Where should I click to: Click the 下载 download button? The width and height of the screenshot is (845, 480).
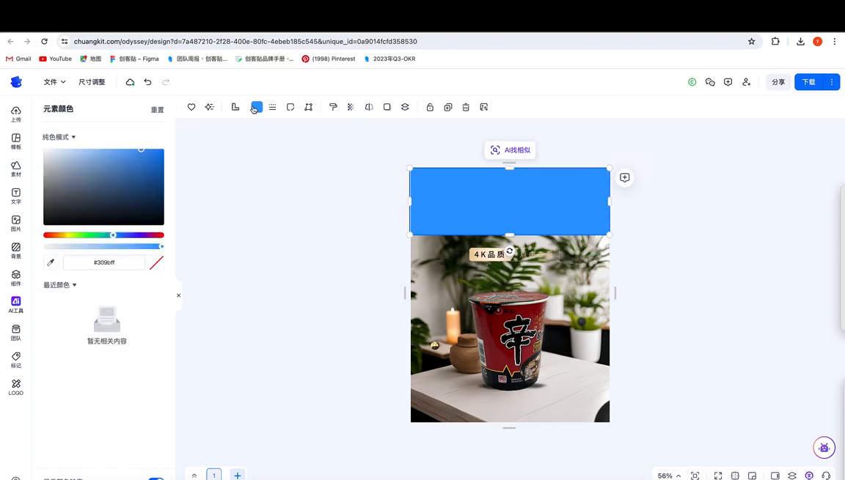tap(809, 82)
